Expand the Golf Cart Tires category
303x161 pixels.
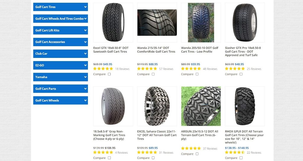point(60,7)
